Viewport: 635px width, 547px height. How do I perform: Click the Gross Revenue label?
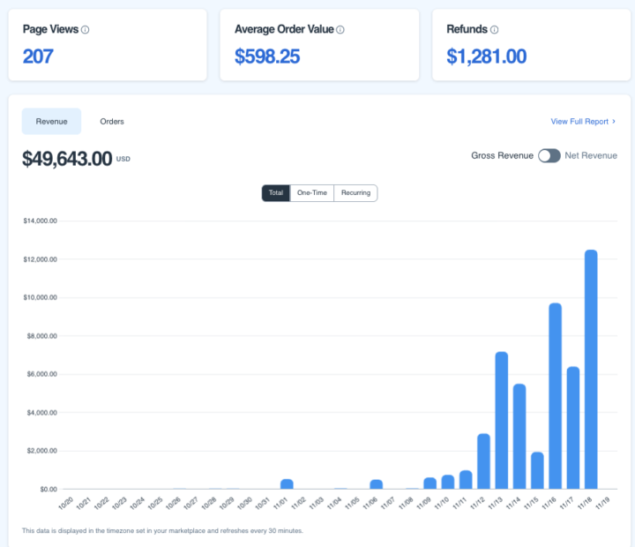coord(502,155)
